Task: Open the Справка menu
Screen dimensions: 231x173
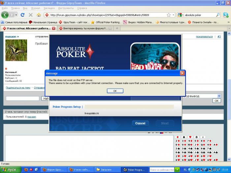Action: click(82, 8)
